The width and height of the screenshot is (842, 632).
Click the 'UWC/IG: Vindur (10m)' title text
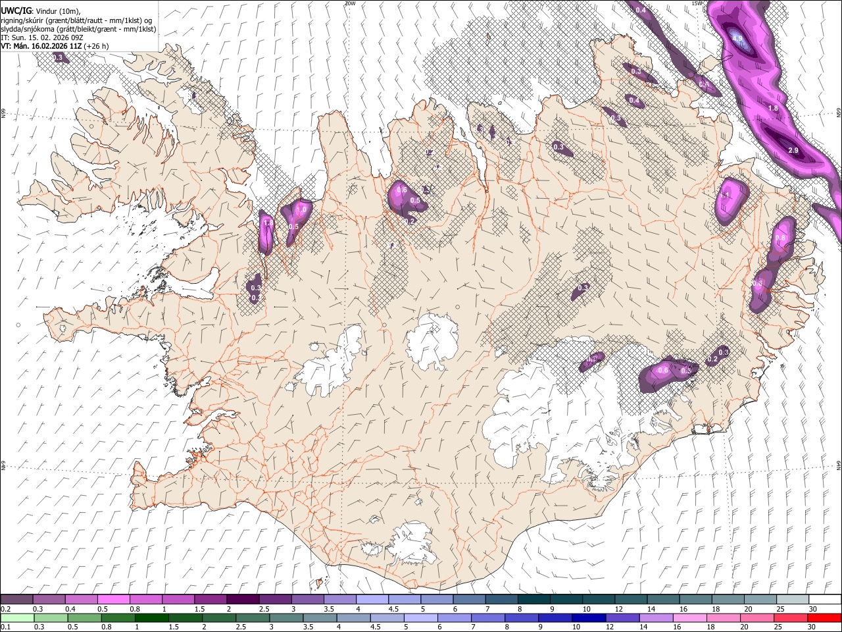click(39, 11)
